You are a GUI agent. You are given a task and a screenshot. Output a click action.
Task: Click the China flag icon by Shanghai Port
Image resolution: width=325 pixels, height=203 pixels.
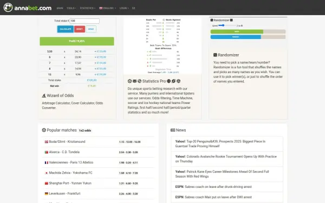pyautogui.click(x=47, y=184)
